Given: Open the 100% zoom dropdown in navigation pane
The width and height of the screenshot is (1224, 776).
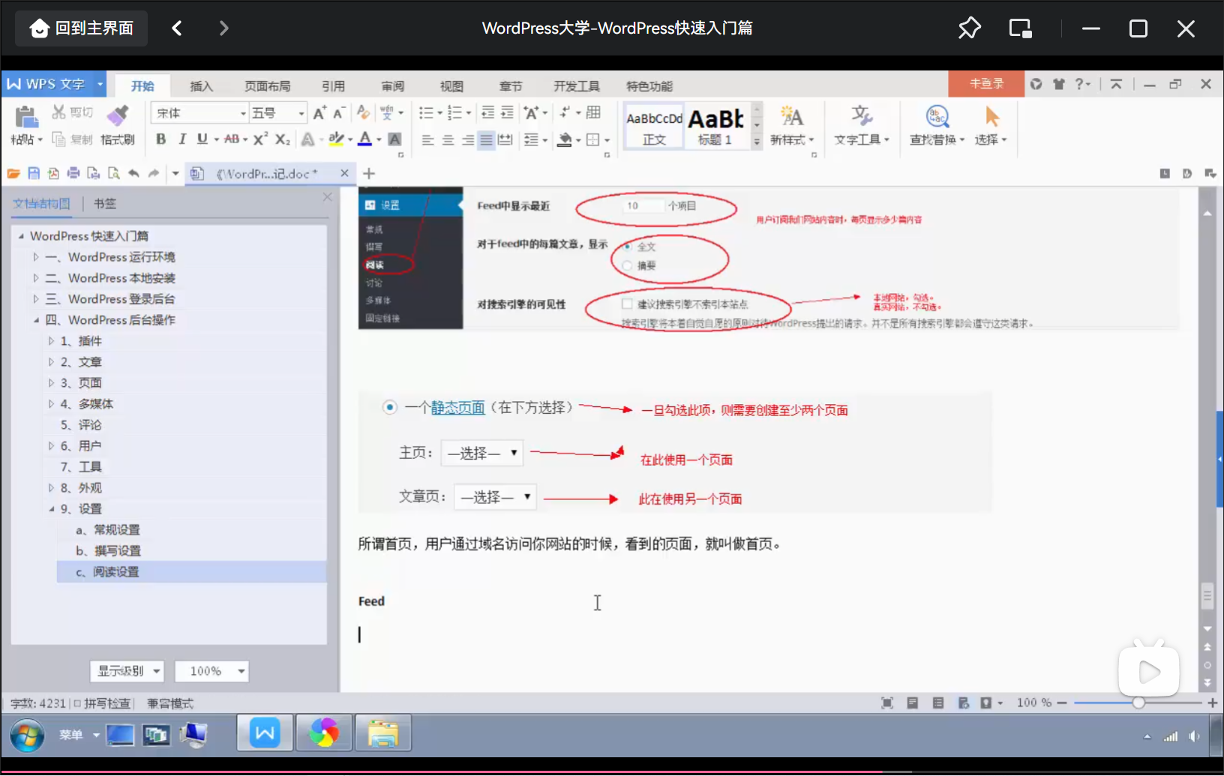Looking at the screenshot, I should coord(211,671).
